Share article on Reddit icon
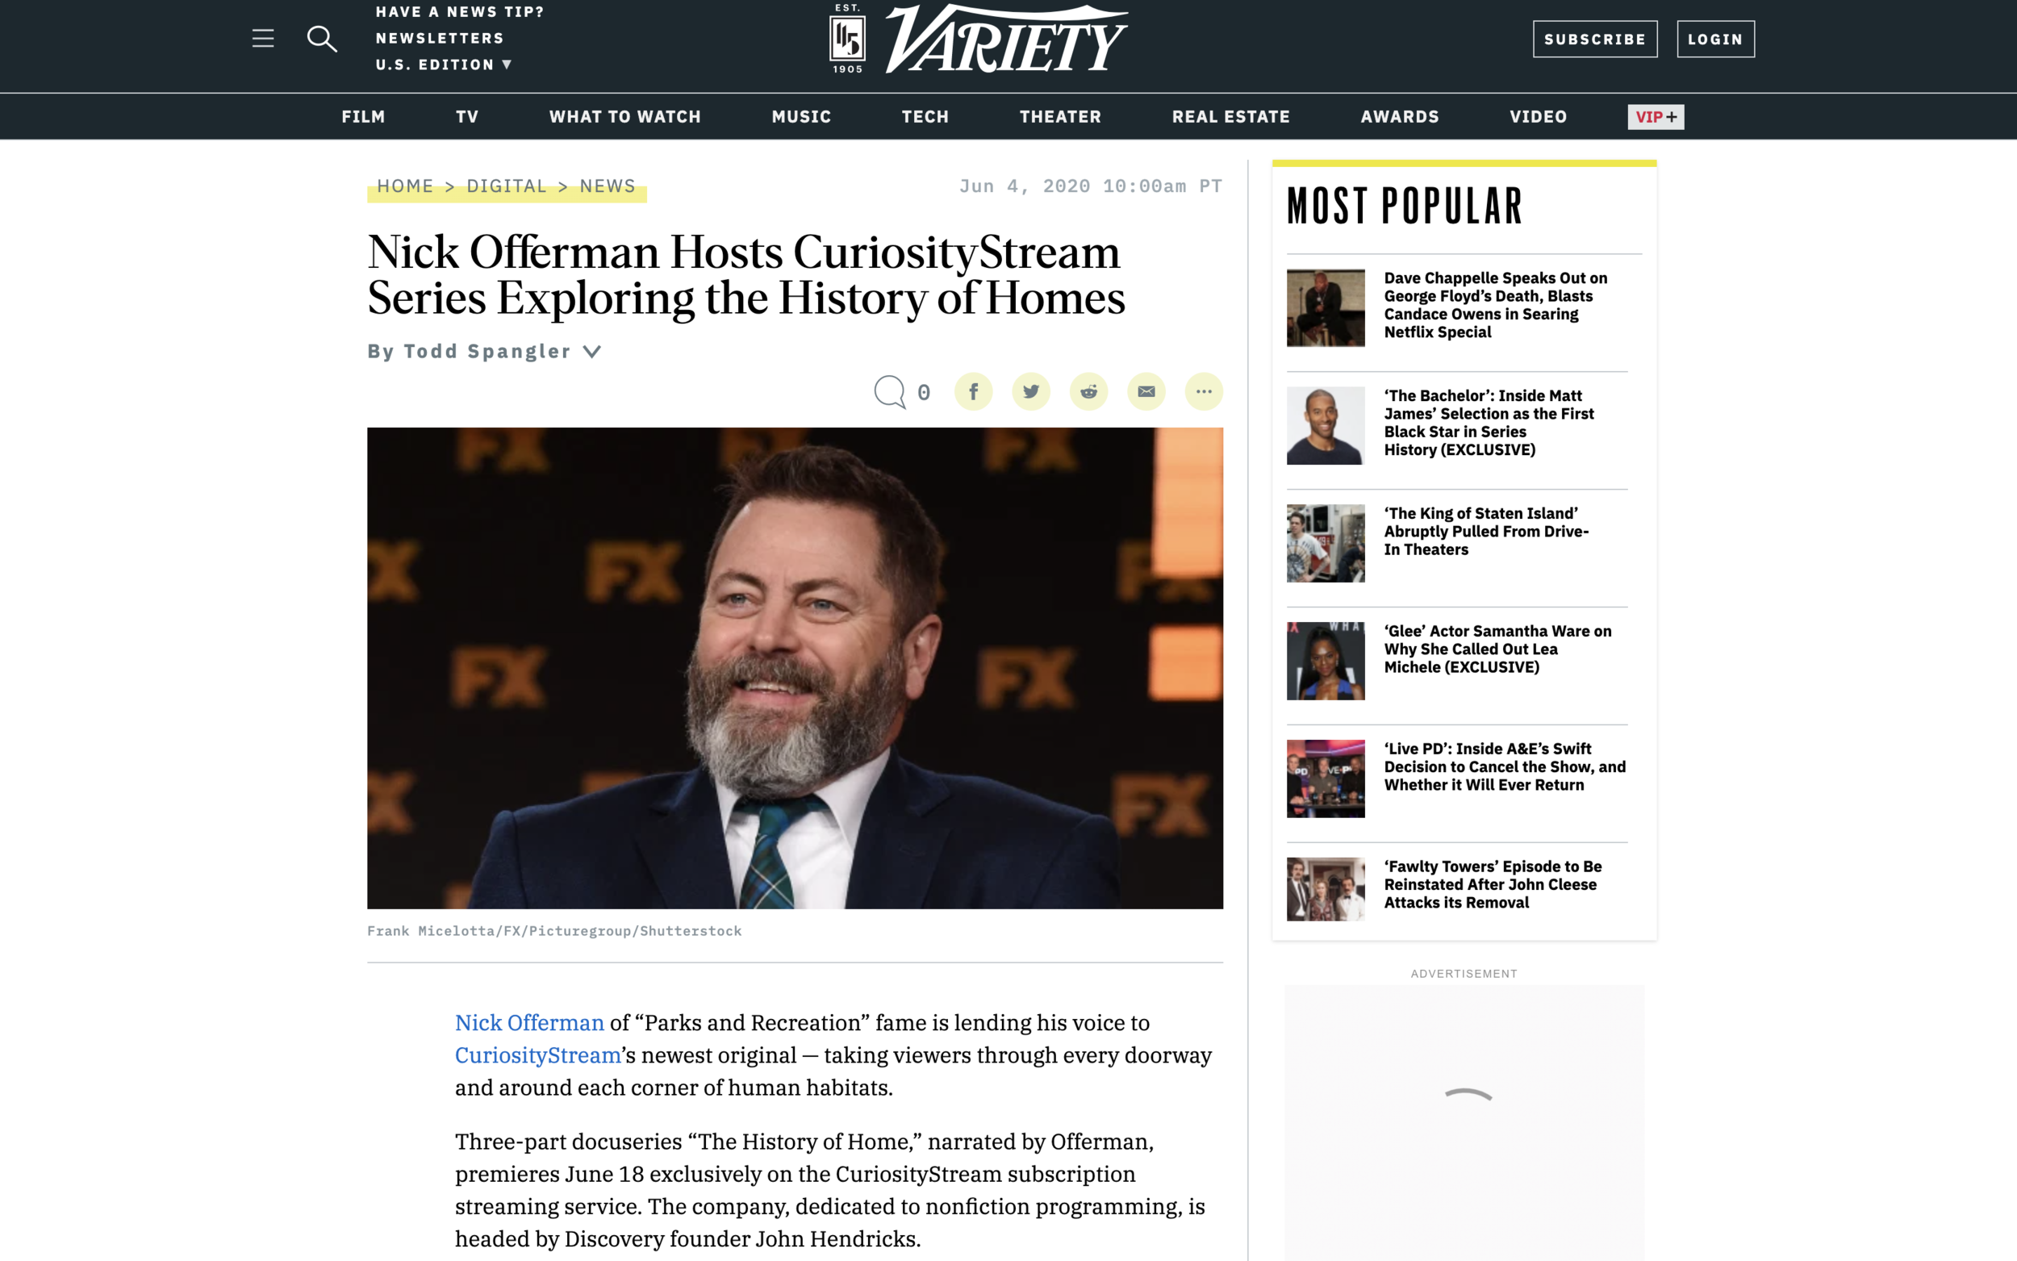The width and height of the screenshot is (2017, 1261). point(1088,391)
